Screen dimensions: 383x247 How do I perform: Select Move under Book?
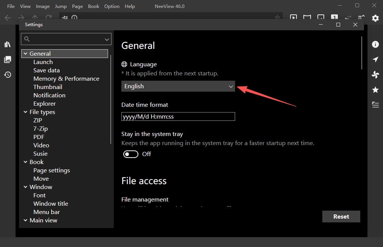pyautogui.click(x=41, y=179)
